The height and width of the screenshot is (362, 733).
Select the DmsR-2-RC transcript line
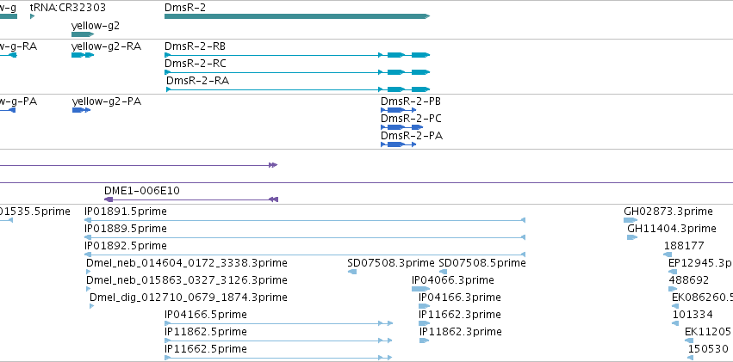point(297,72)
